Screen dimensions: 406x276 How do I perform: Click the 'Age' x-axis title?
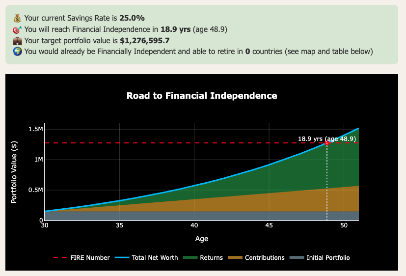[202, 239]
